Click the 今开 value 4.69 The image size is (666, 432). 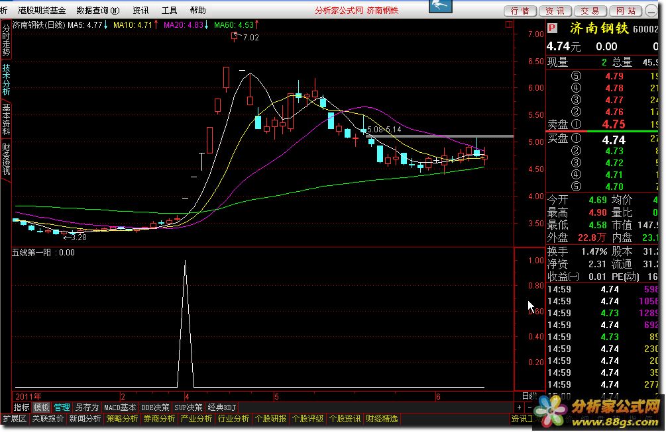(x=598, y=200)
